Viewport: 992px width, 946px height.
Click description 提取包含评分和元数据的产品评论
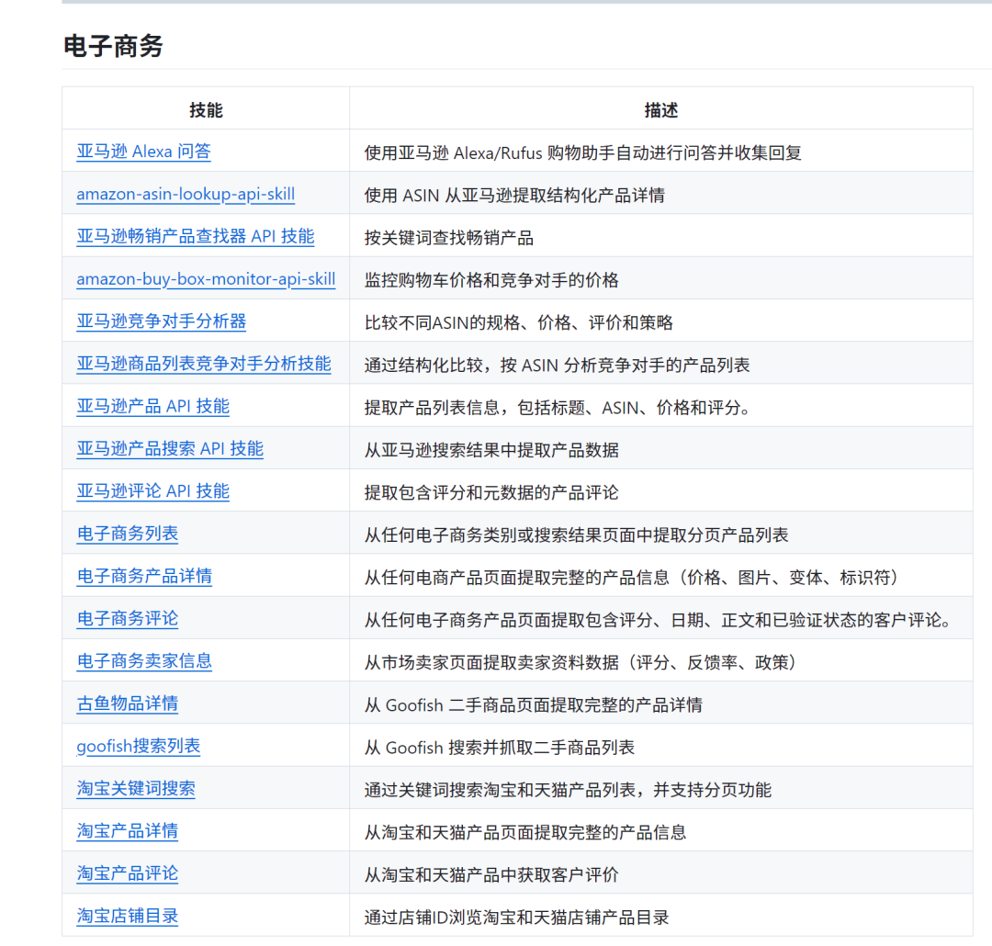[491, 491]
